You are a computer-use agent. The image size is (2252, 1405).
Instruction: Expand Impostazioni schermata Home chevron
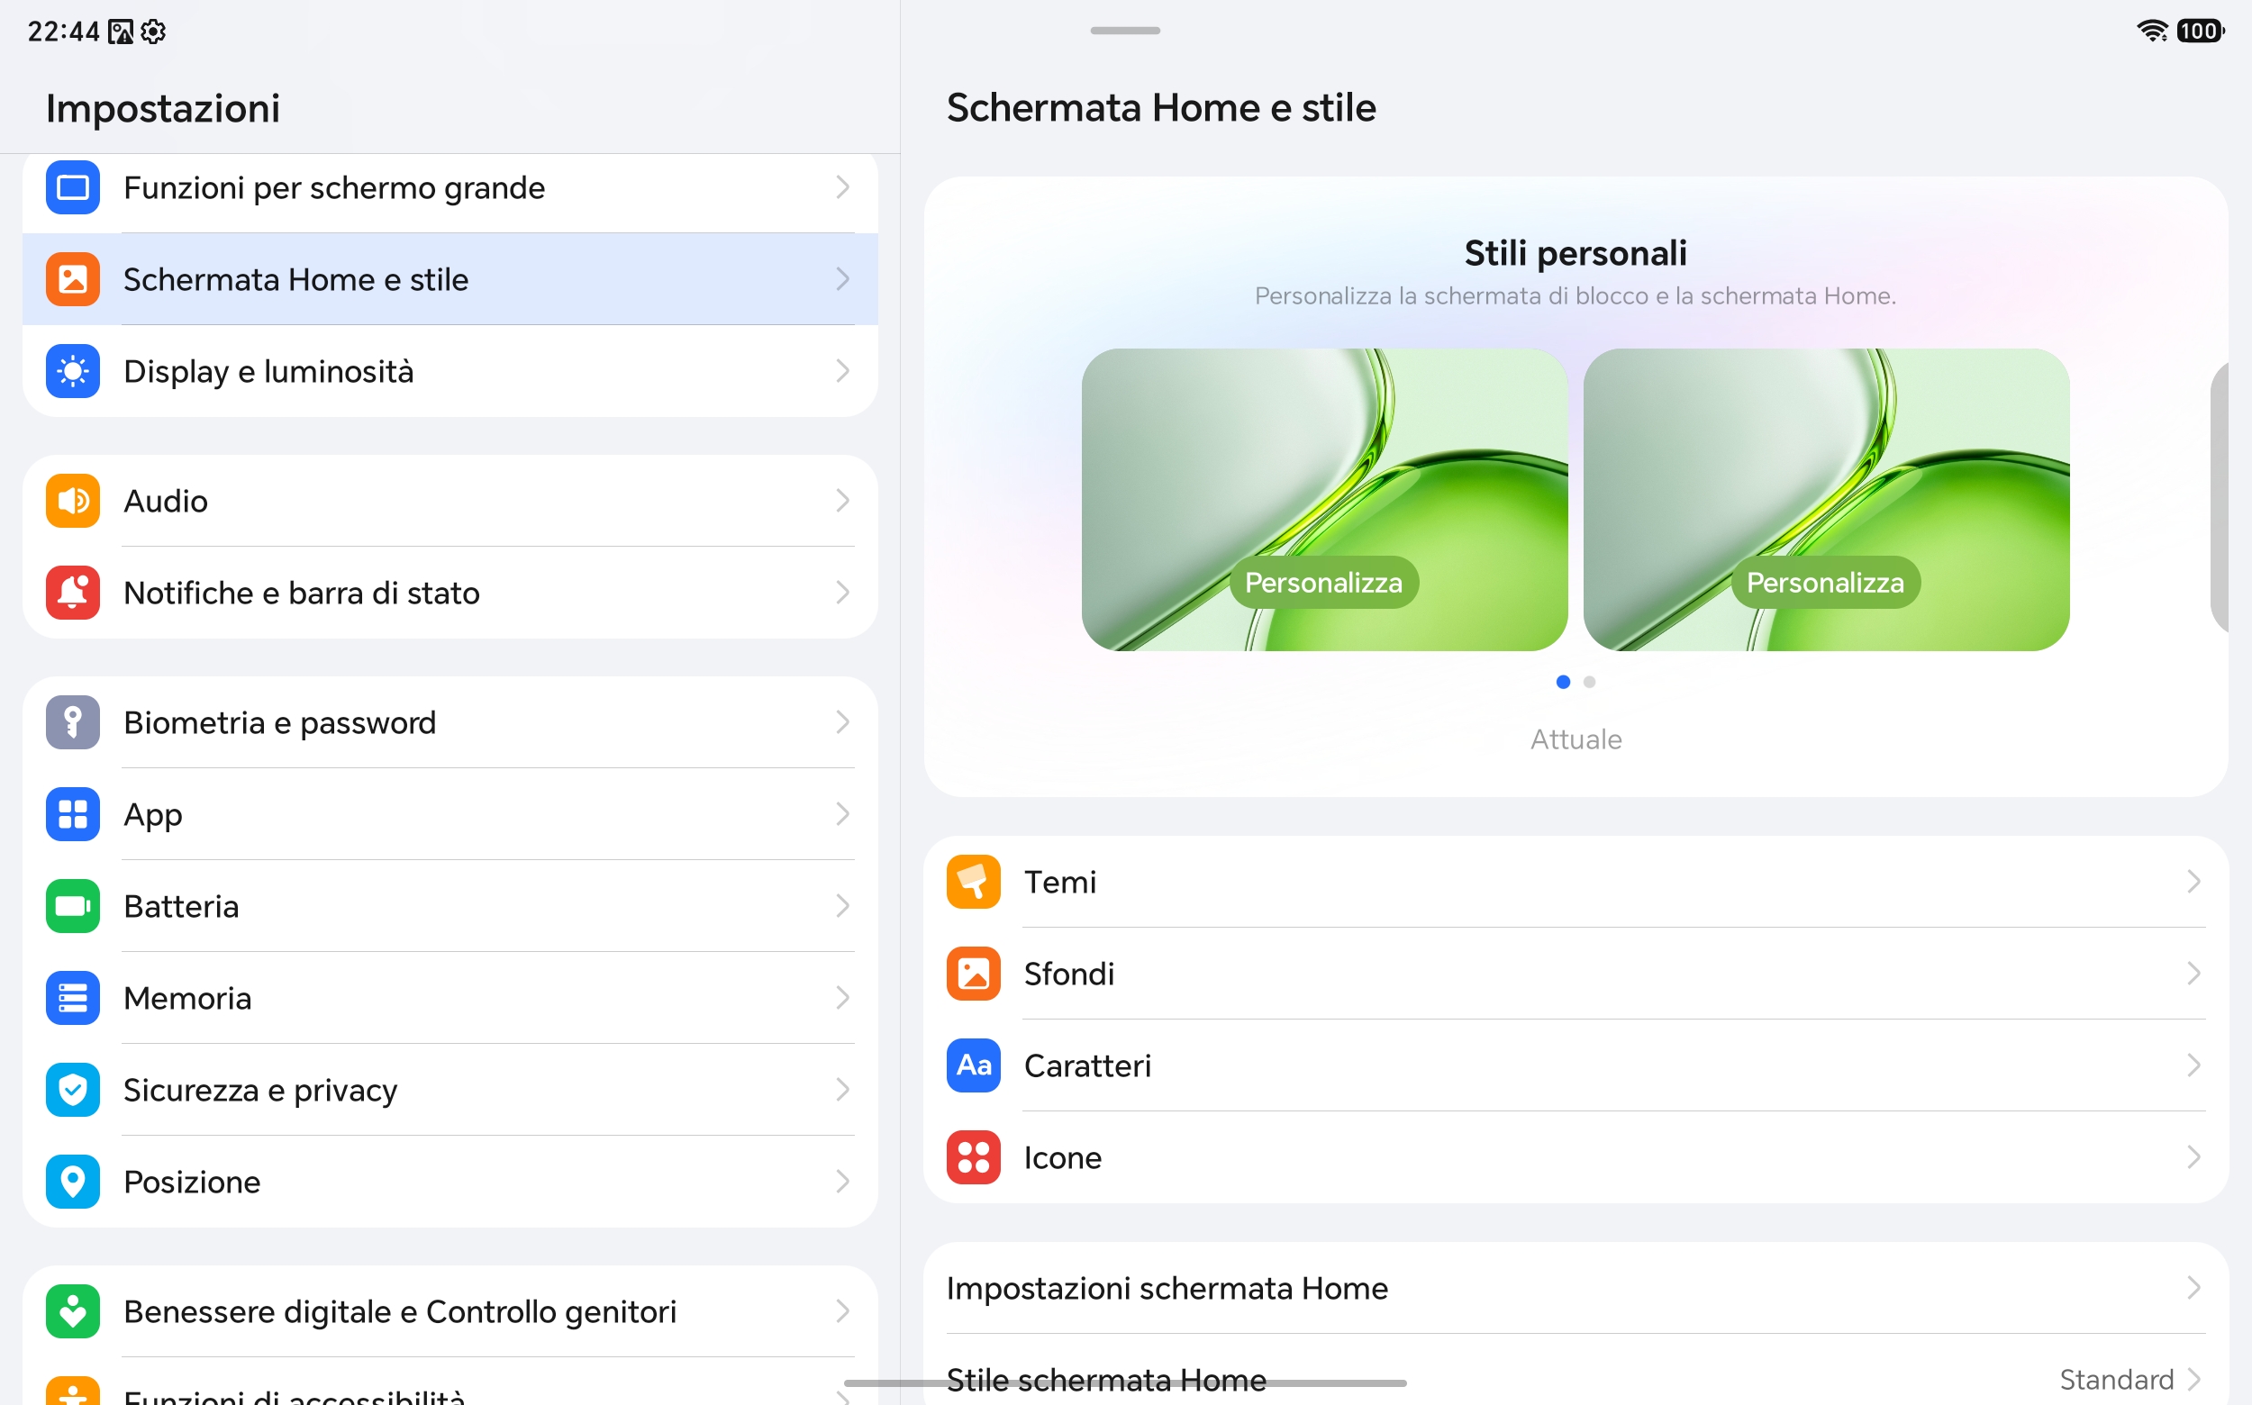pos(2193,1288)
